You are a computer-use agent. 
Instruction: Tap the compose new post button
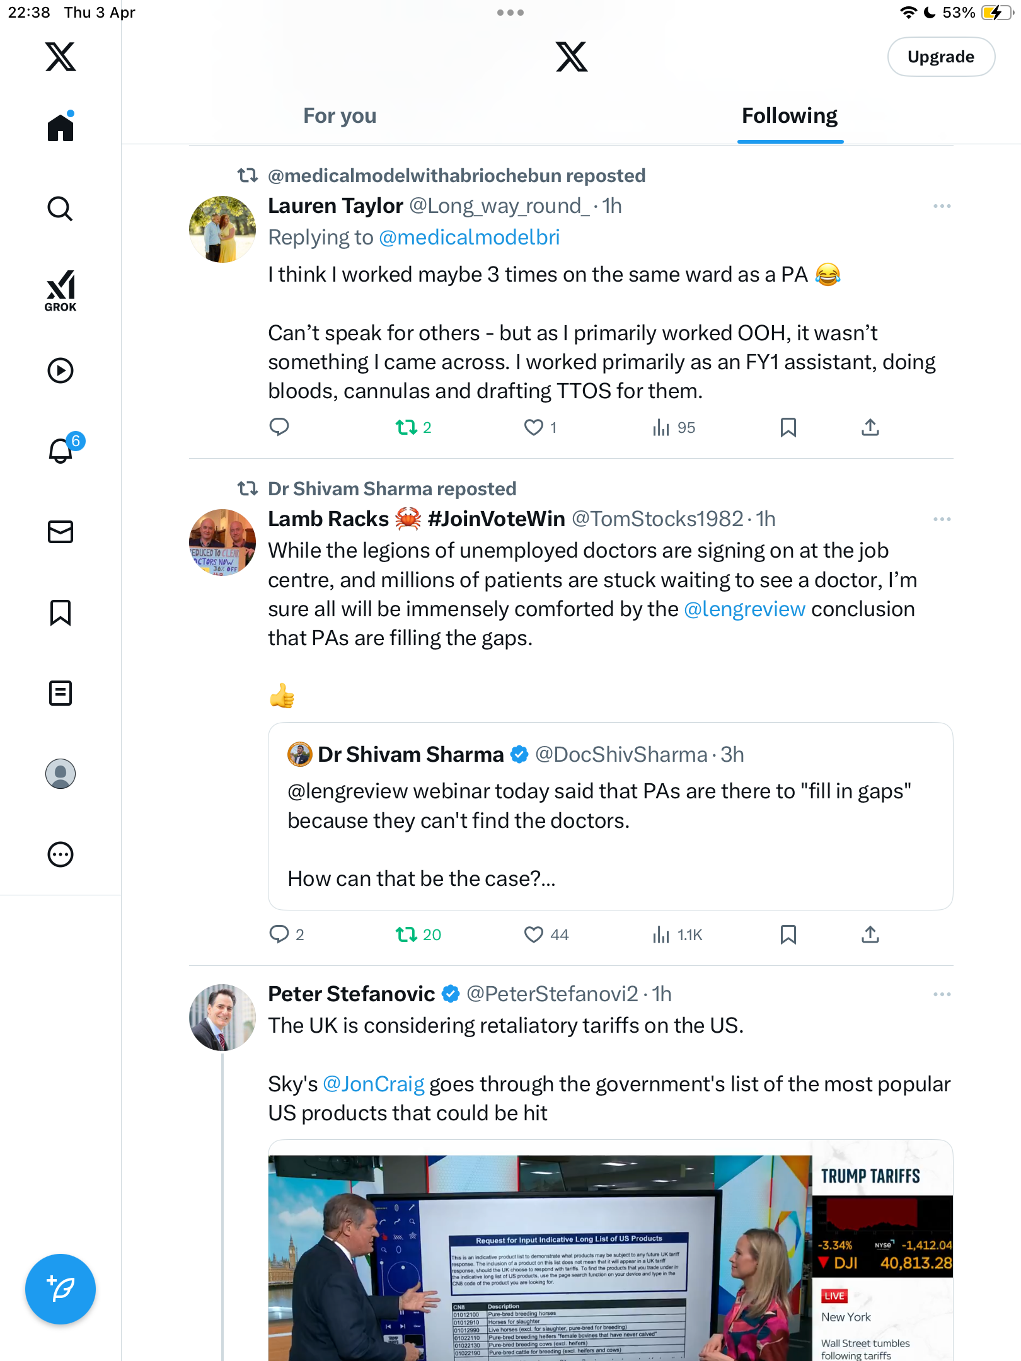pos(61,1289)
